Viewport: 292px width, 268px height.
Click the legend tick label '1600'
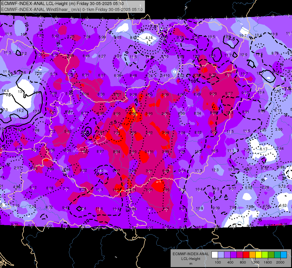point(268,262)
